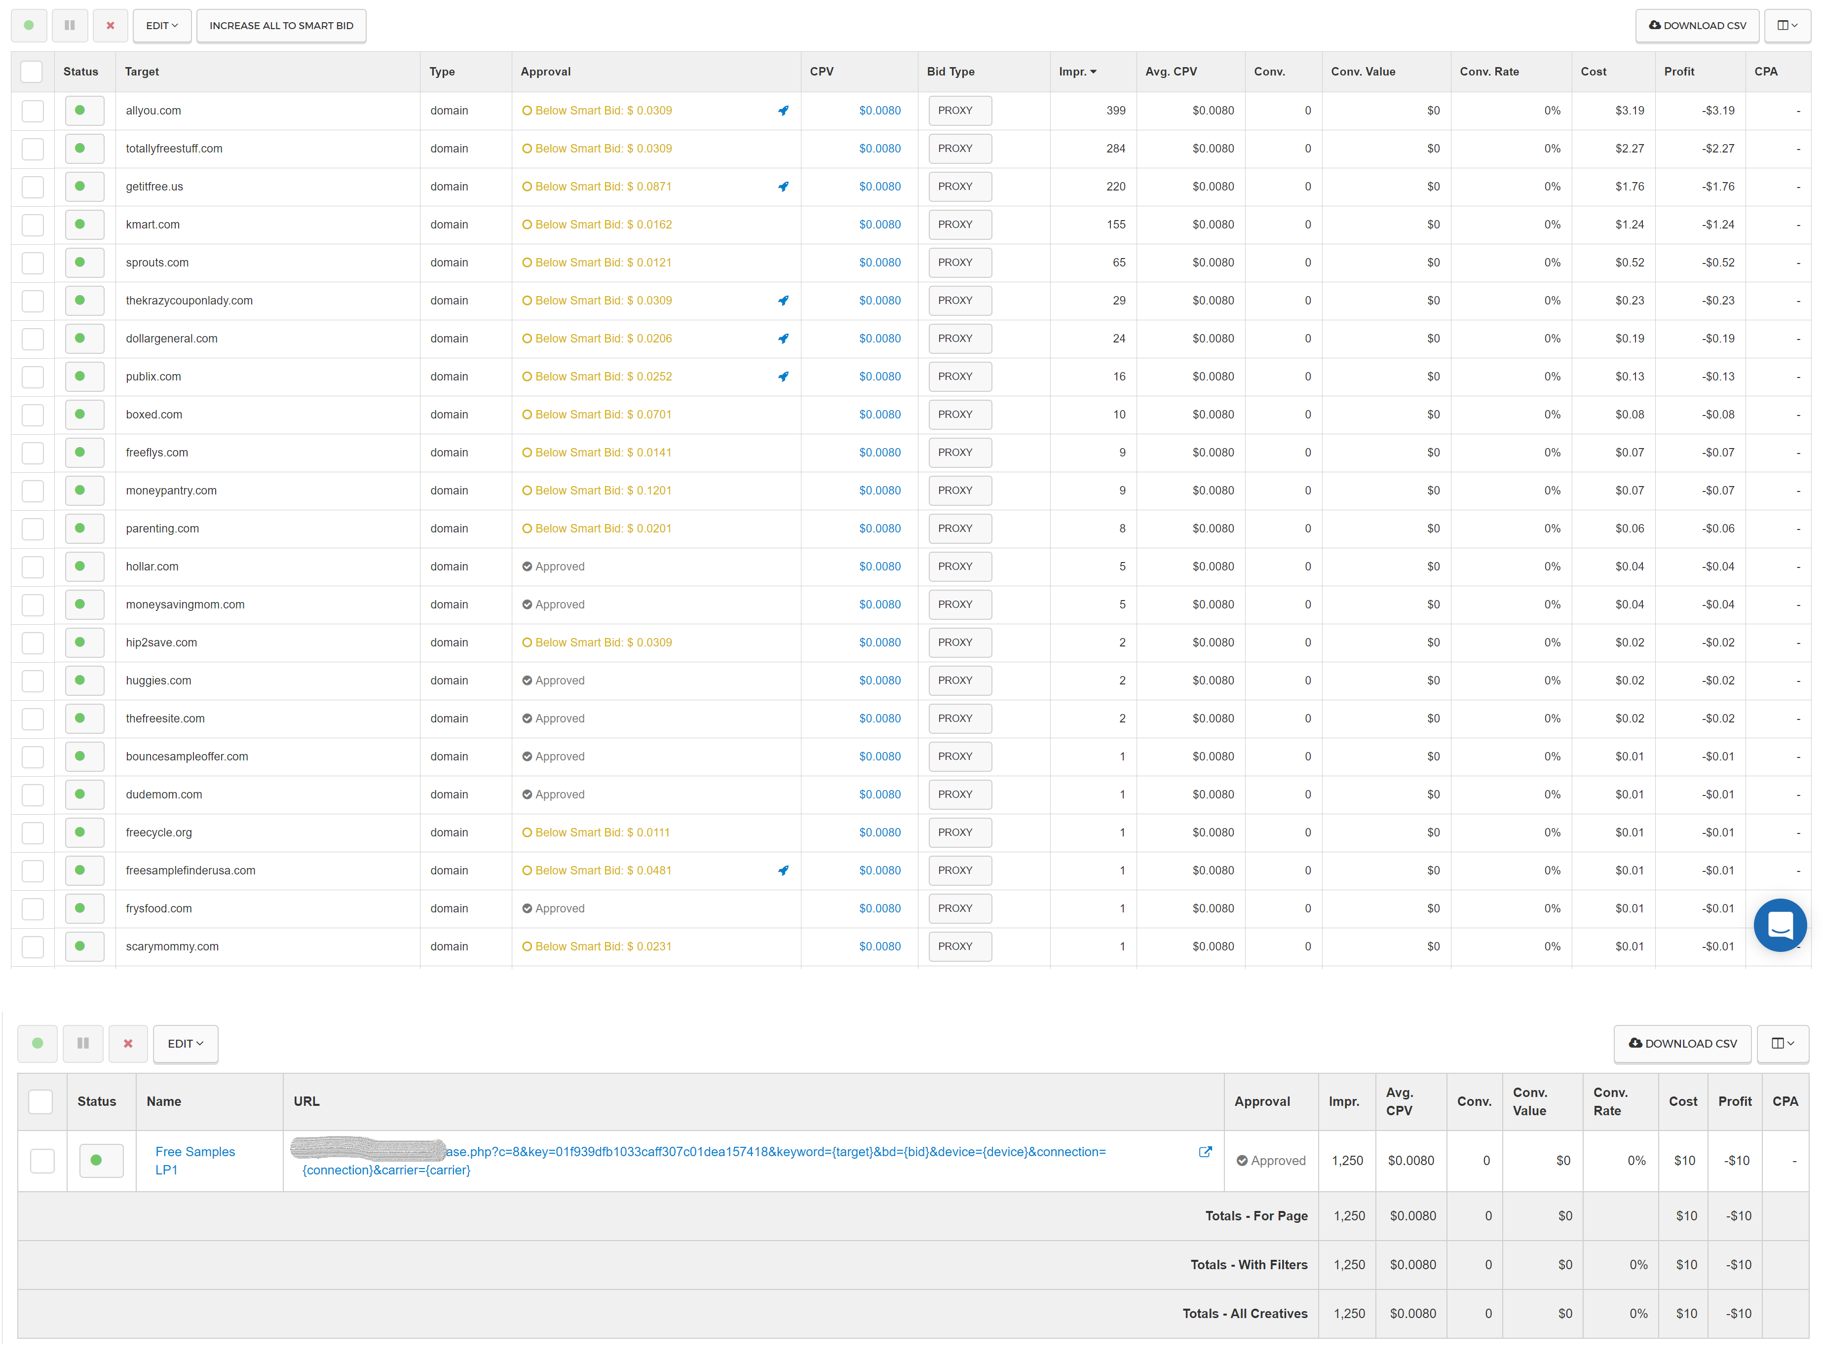The width and height of the screenshot is (1823, 1359).
Task: Sort targets by the Cost column header
Action: point(1593,72)
